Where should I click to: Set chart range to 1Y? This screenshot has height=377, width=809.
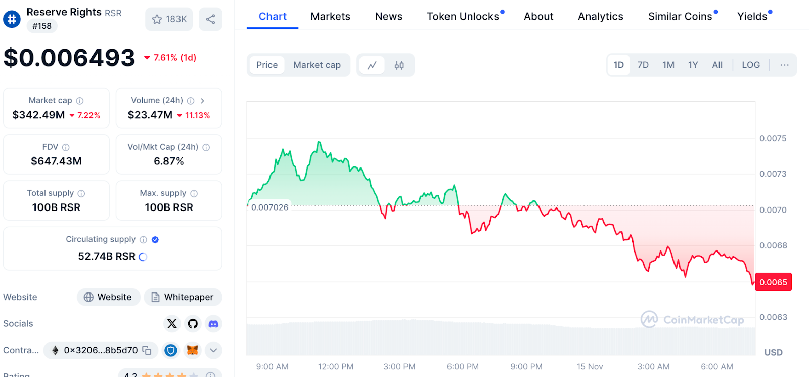coord(693,65)
